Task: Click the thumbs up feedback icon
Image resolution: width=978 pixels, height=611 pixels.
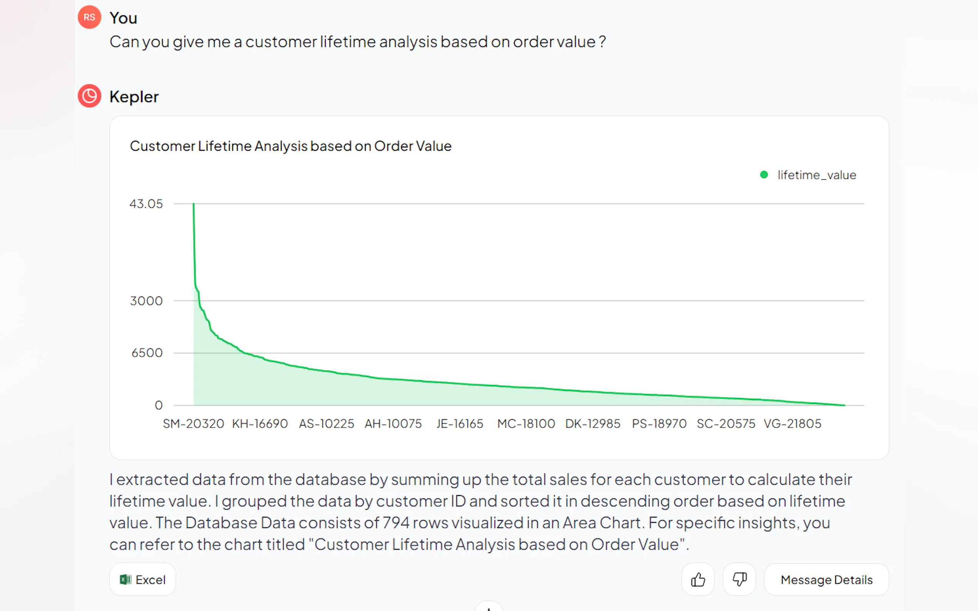Action: click(698, 579)
